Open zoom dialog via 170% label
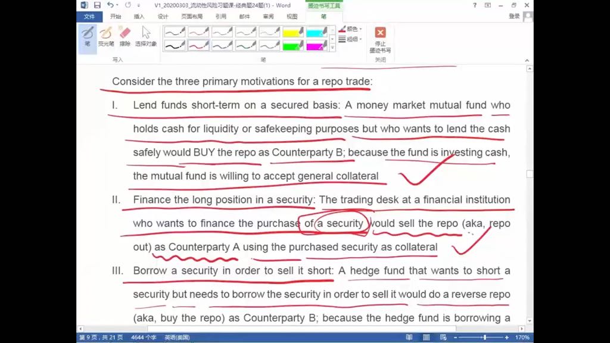This screenshot has height=343, width=610. click(522, 337)
